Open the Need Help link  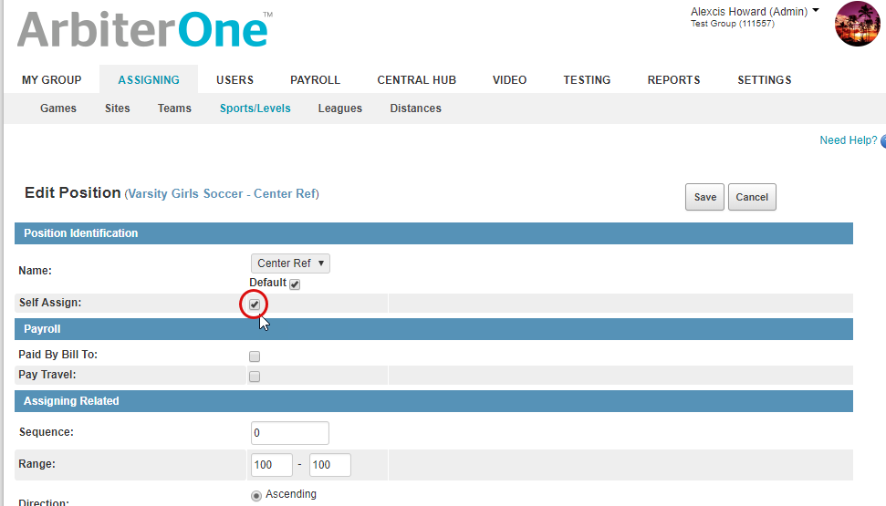tap(848, 140)
